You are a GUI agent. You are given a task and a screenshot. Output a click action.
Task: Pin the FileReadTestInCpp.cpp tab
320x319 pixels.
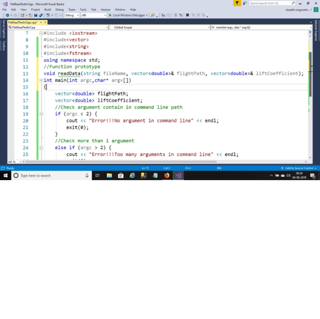pyautogui.click(x=41, y=22)
